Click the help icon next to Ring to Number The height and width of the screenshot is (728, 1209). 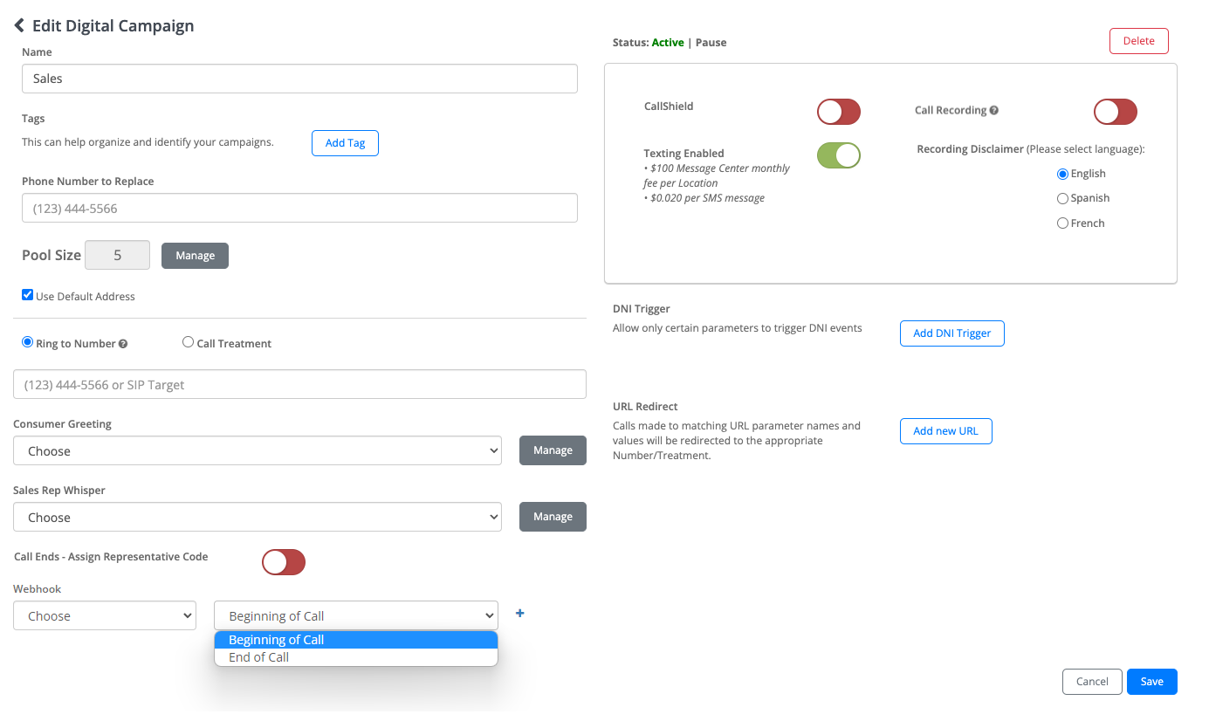pos(123,344)
